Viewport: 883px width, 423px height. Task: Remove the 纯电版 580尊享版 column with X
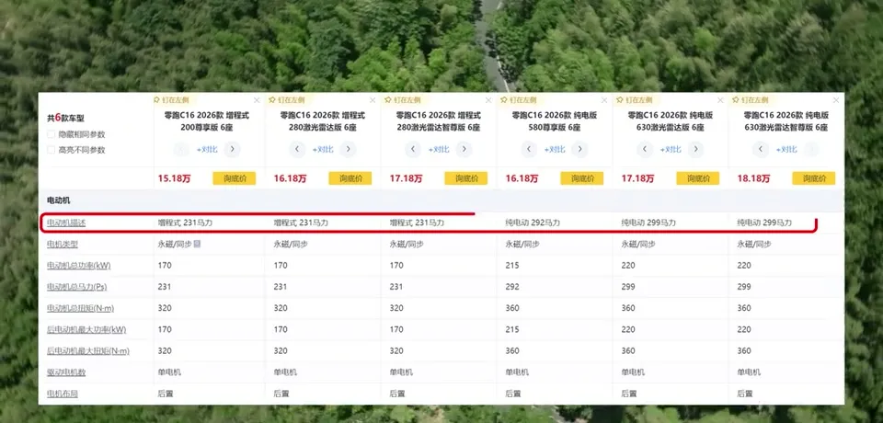pos(604,100)
